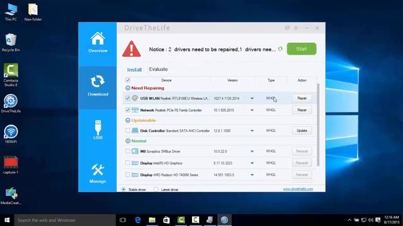Click the green refresh icon beside notice
Image resolution: width=403 pixels, height=226 pixels.
280,49
